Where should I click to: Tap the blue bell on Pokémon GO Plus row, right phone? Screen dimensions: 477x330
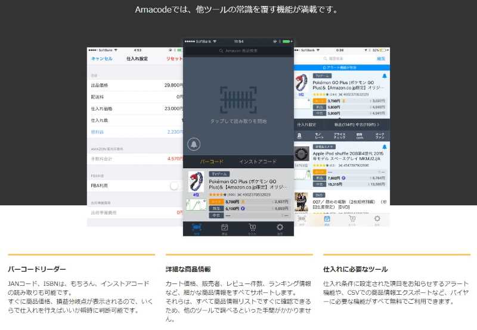pos(384,76)
